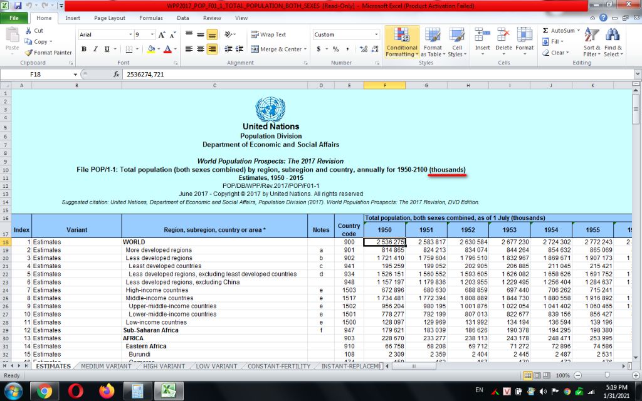Click the zoom in plus button
Viewport: 642px width, 401px height.
tap(636, 375)
